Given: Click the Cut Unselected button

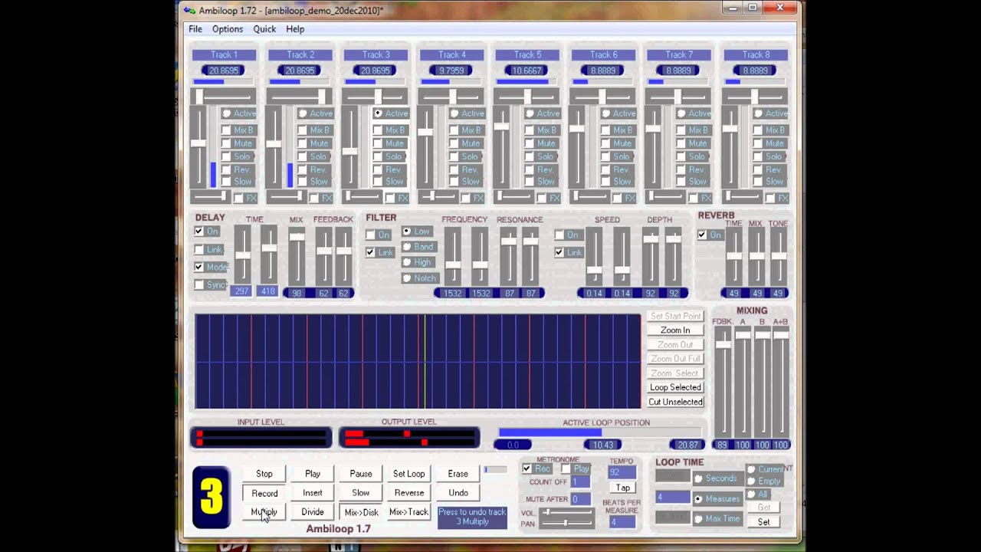Looking at the screenshot, I should pos(675,402).
